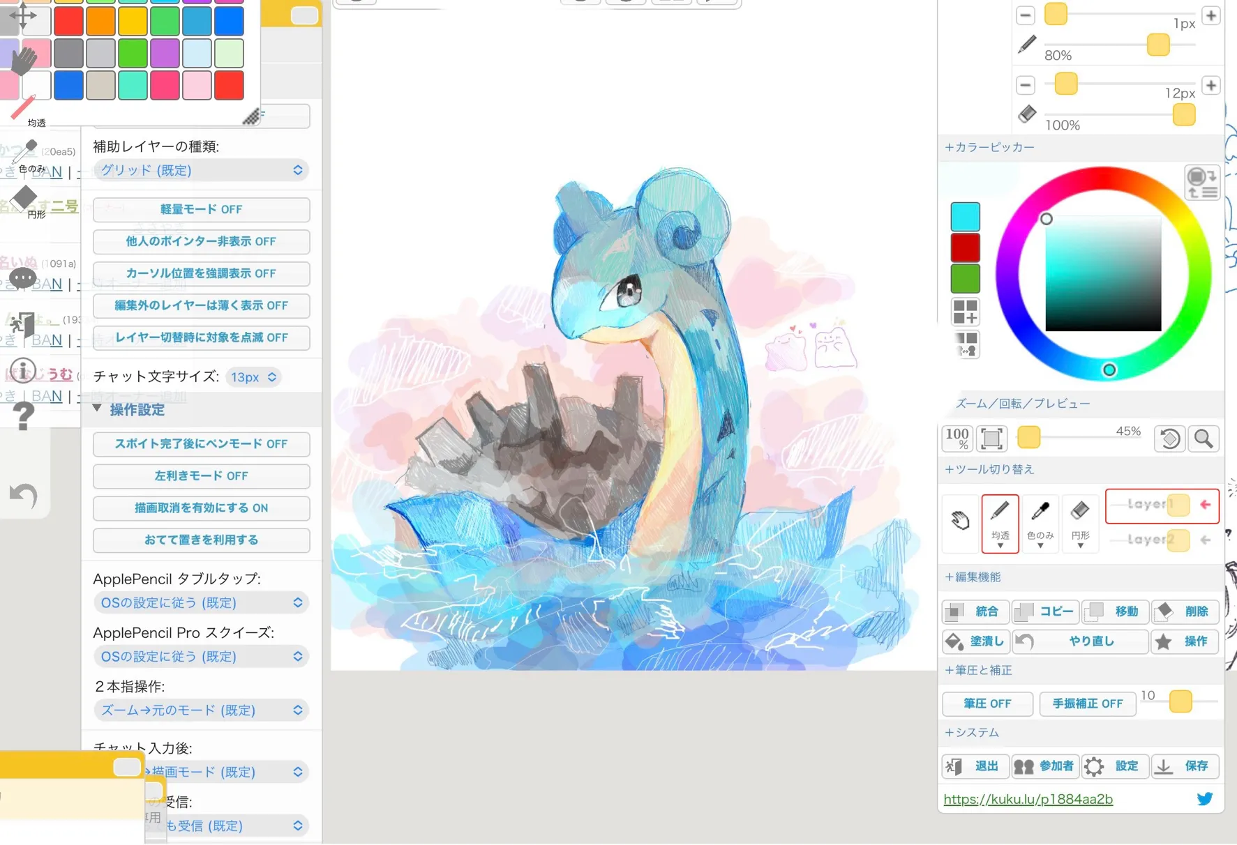The width and height of the screenshot is (1237, 845).
Task: Click the add-color-slot grid icon
Action: pyautogui.click(x=966, y=312)
